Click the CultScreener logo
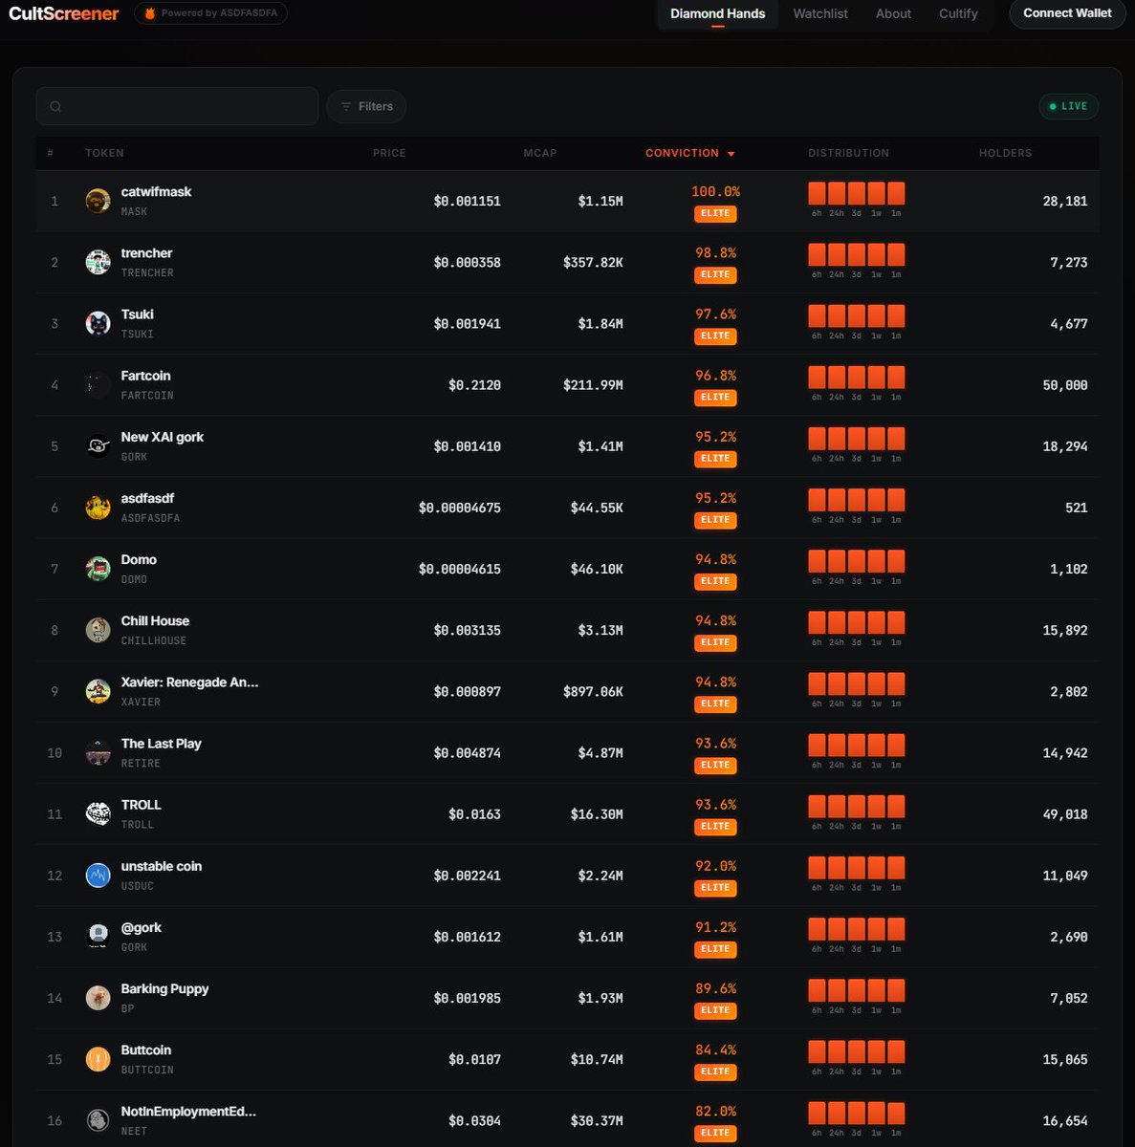 [x=64, y=13]
